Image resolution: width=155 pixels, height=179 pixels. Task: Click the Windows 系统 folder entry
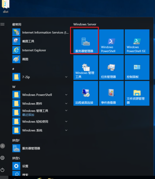pyautogui.click(x=40, y=130)
